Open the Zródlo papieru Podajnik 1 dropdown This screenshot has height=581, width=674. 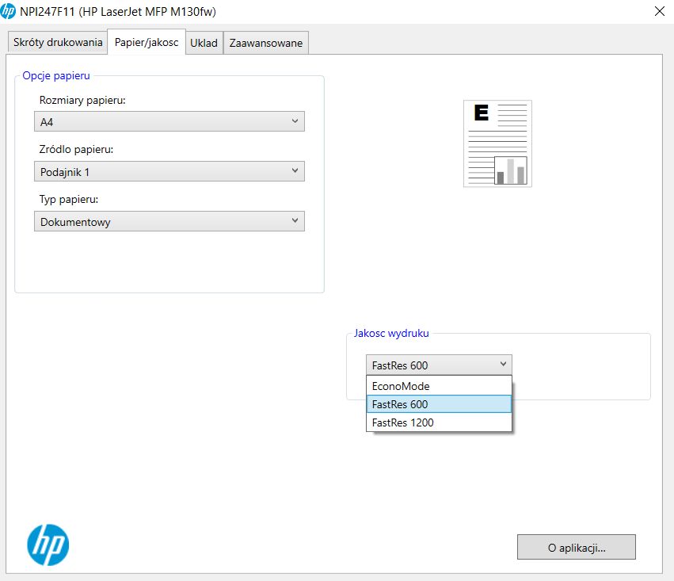coord(169,171)
